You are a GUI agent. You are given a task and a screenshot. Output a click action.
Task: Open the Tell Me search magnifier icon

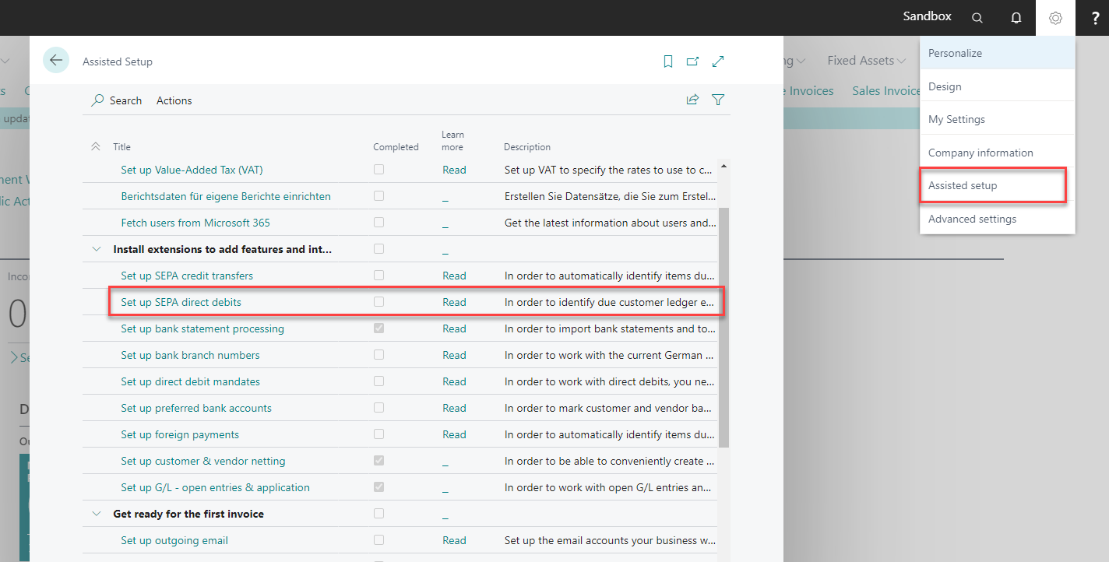tap(977, 17)
